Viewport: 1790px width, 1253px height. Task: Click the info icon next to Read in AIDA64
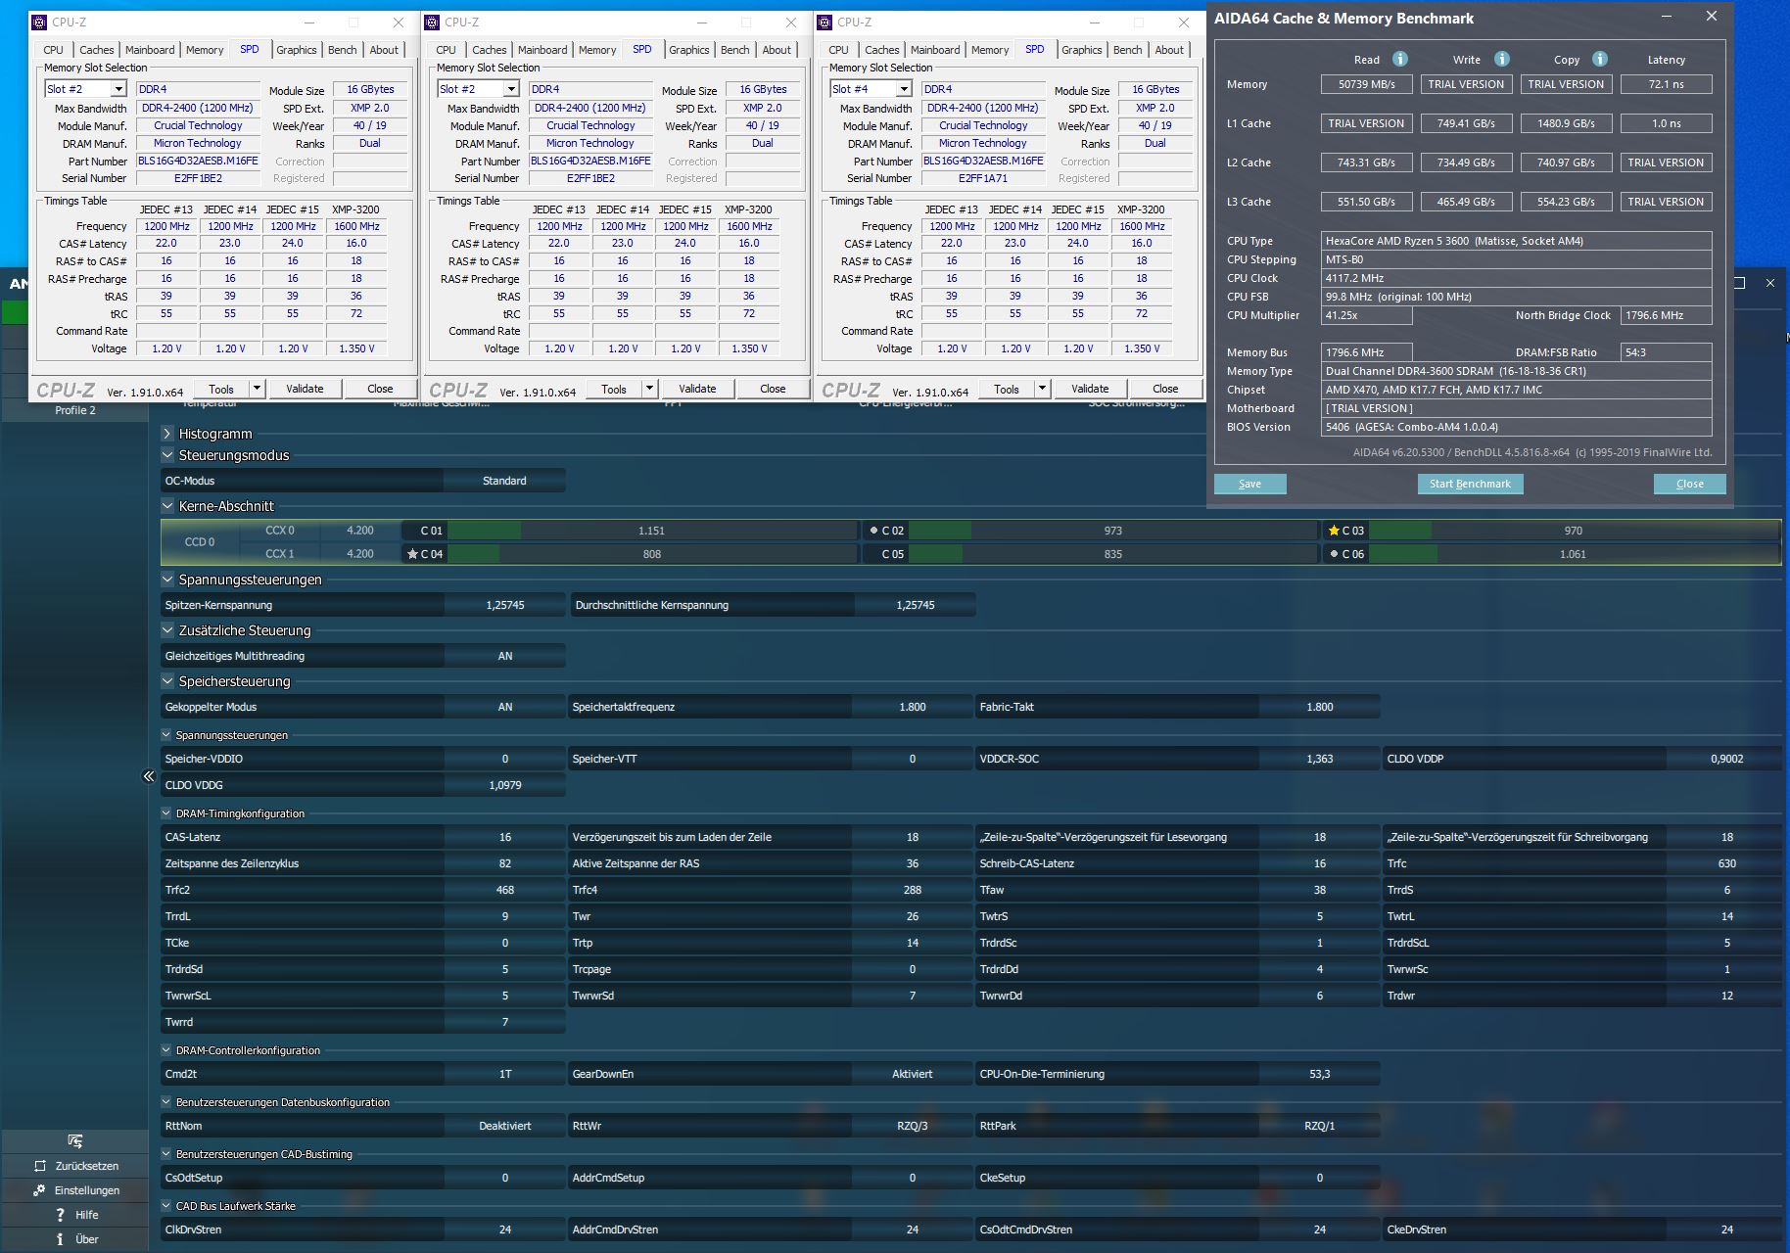[1400, 59]
